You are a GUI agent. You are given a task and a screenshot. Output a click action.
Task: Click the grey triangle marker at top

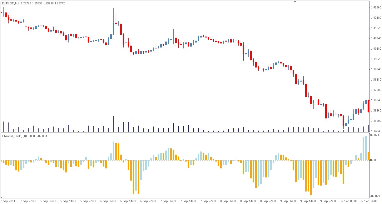(x=295, y=2)
